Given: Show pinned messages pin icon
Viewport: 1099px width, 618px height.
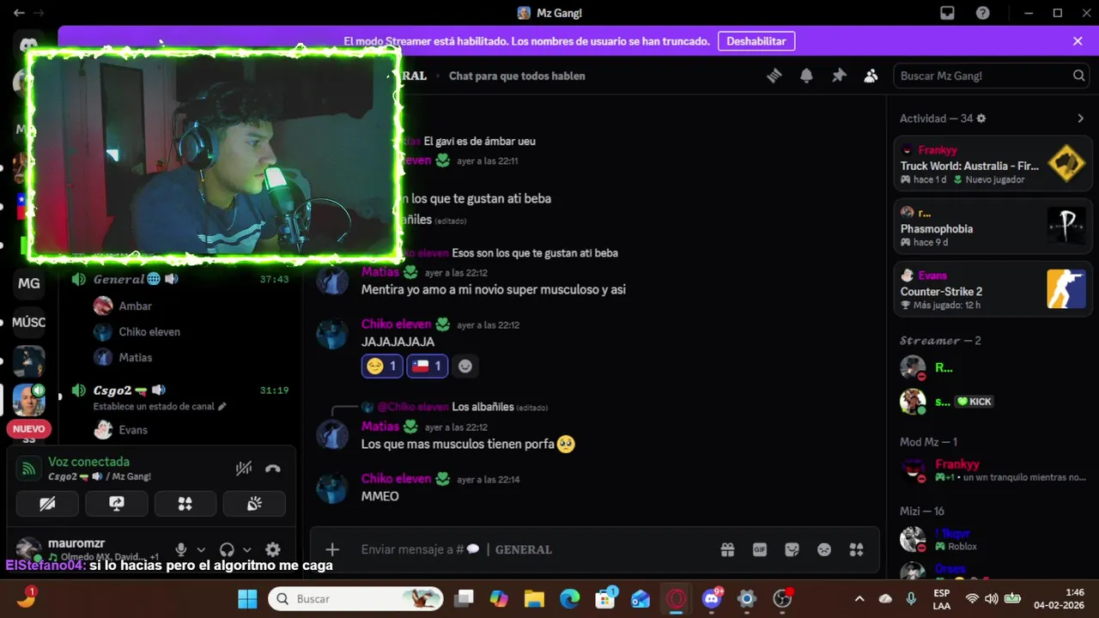Looking at the screenshot, I should click(x=839, y=76).
